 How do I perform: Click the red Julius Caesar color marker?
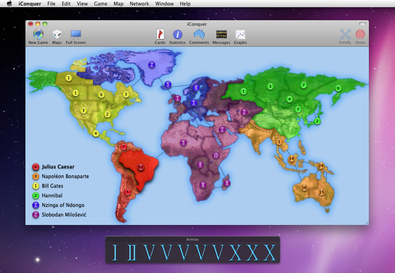coord(35,167)
